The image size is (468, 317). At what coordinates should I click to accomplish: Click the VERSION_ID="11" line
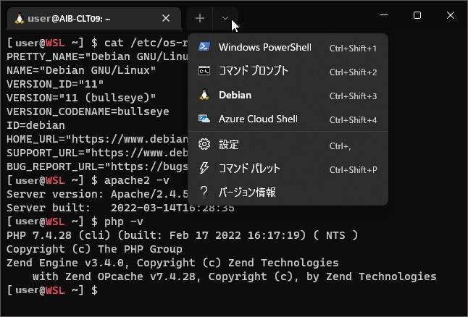(x=55, y=84)
